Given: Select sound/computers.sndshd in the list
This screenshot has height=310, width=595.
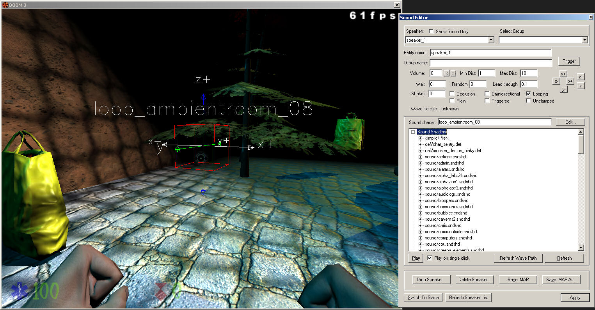Looking at the screenshot, I should pos(448,238).
